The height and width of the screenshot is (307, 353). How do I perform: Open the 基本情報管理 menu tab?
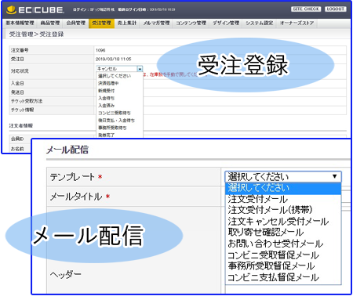(x=20, y=23)
